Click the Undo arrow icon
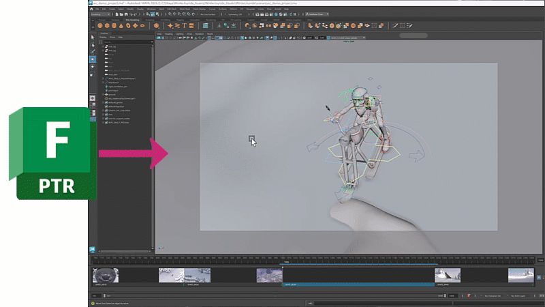Image resolution: width=545 pixels, height=307 pixels. click(130, 14)
